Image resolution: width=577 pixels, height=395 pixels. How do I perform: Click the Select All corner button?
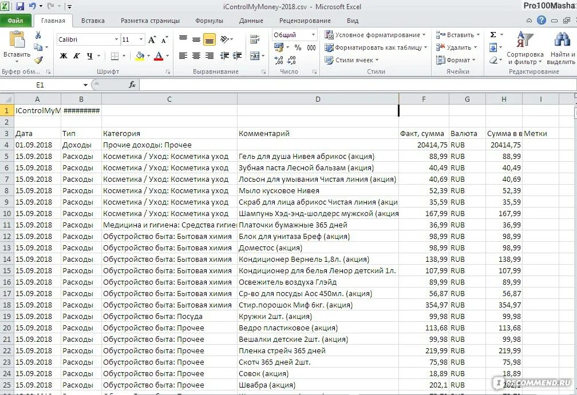tap(7, 99)
